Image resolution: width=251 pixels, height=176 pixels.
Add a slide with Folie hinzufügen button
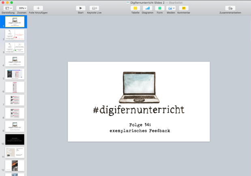pyautogui.click(x=38, y=8)
